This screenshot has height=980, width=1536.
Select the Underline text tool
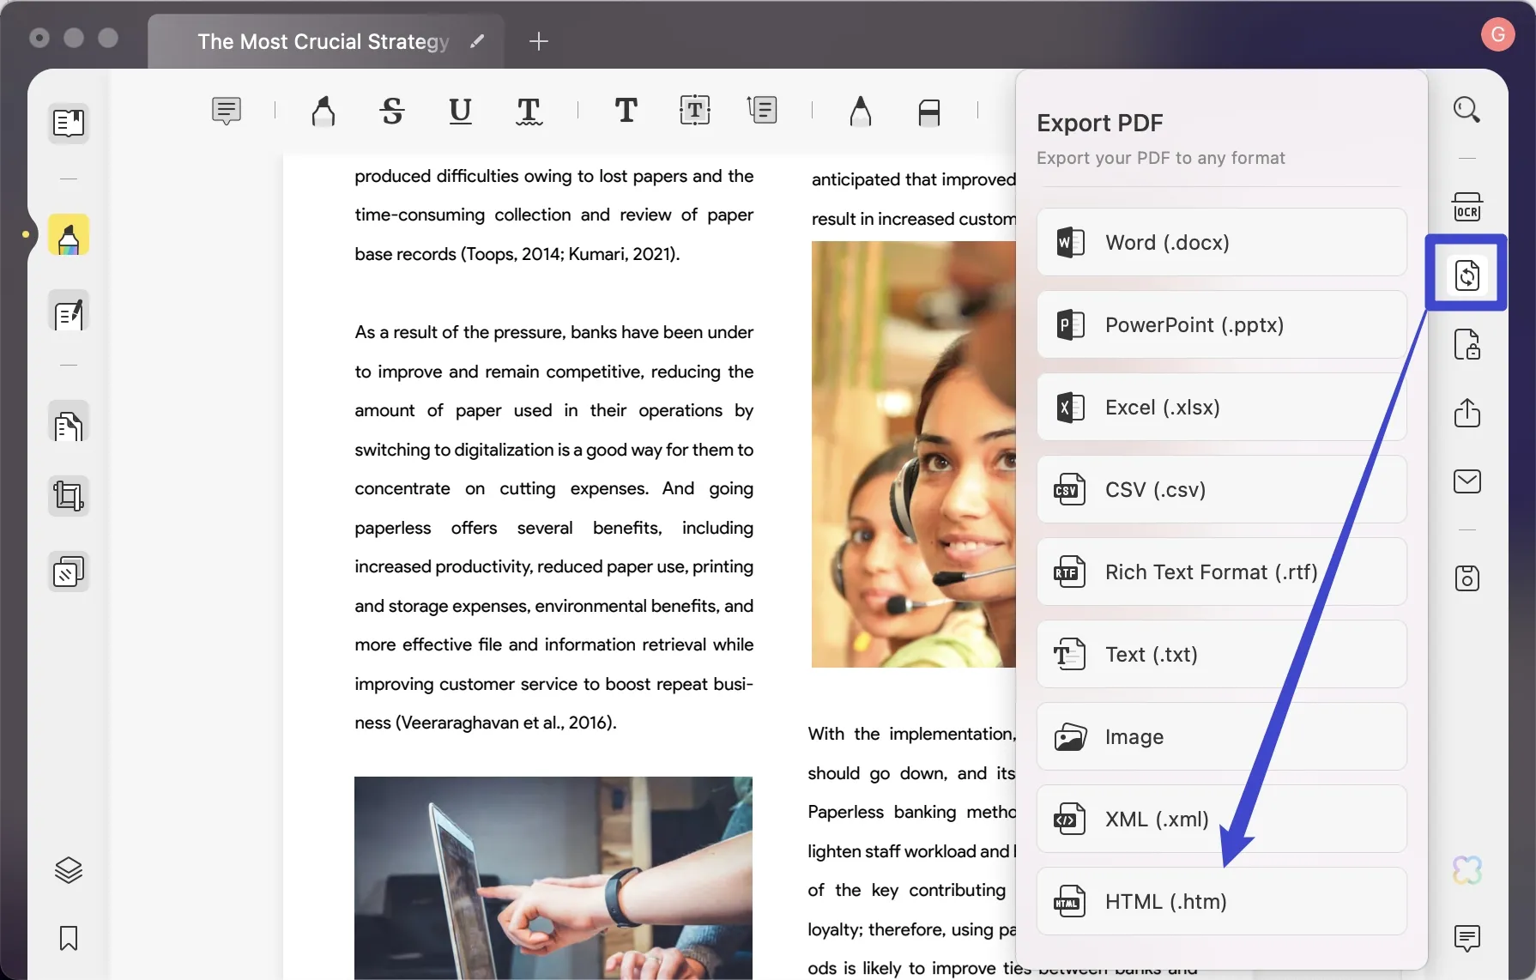click(x=460, y=111)
